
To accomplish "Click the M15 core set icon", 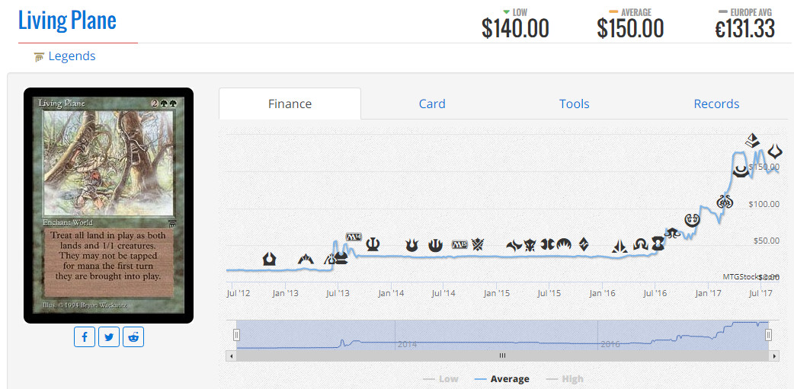I will point(459,245).
